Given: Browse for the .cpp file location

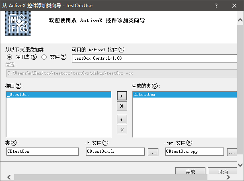Looking at the screenshot, I should tap(232, 152).
